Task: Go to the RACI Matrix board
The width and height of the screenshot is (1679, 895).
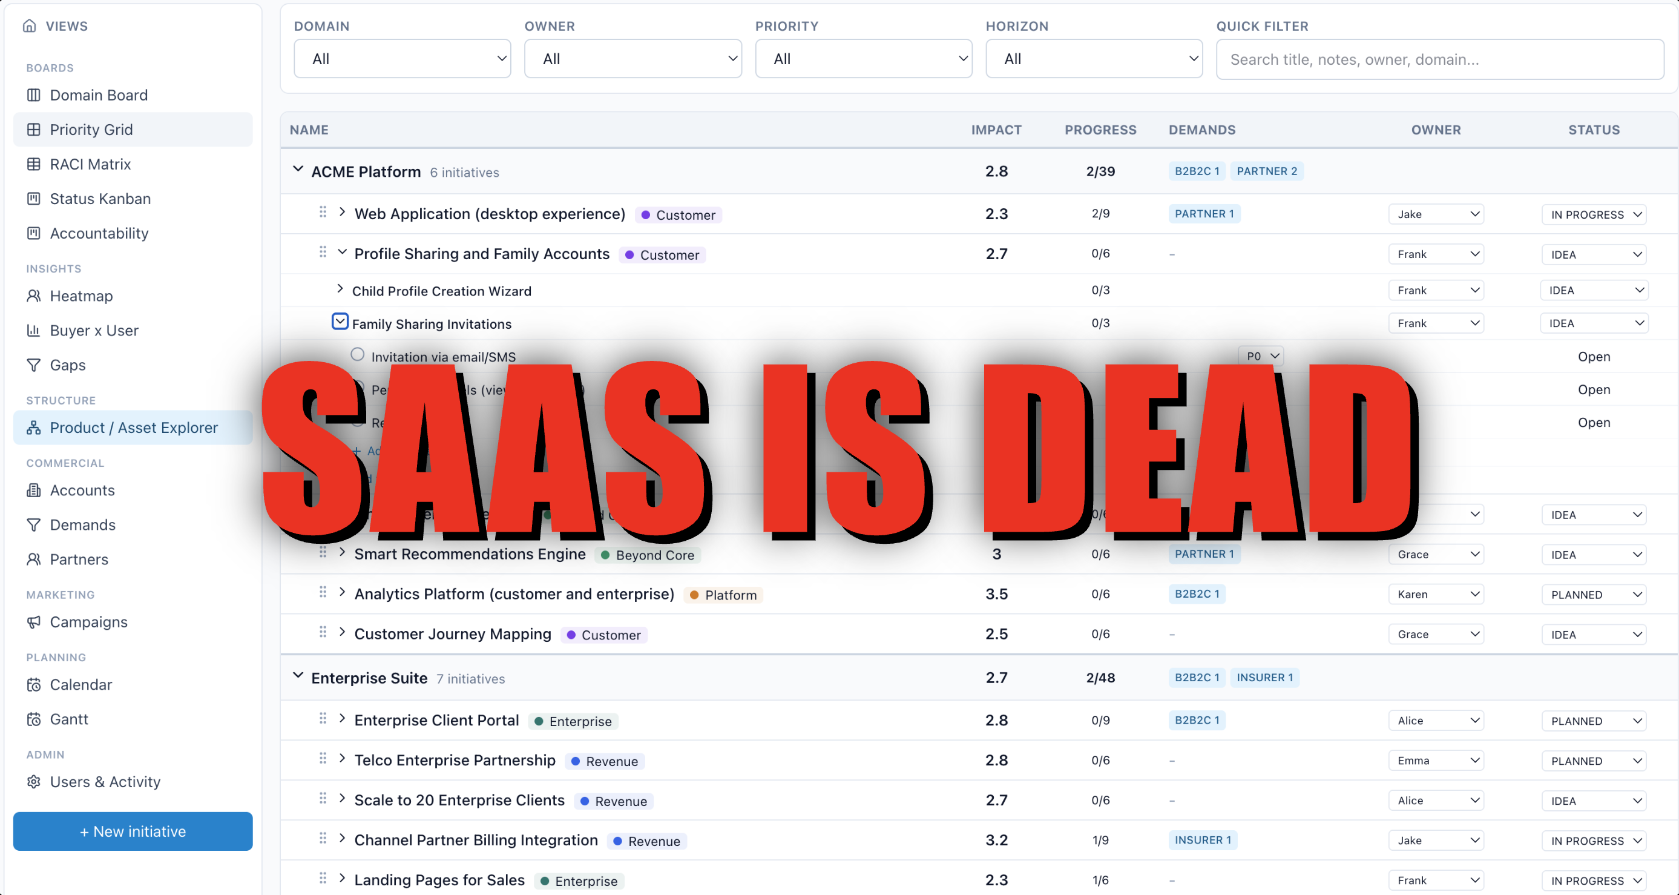Action: (x=90, y=164)
